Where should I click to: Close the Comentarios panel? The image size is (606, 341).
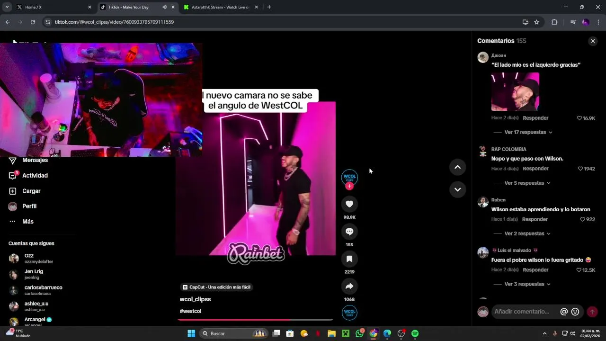point(593,41)
